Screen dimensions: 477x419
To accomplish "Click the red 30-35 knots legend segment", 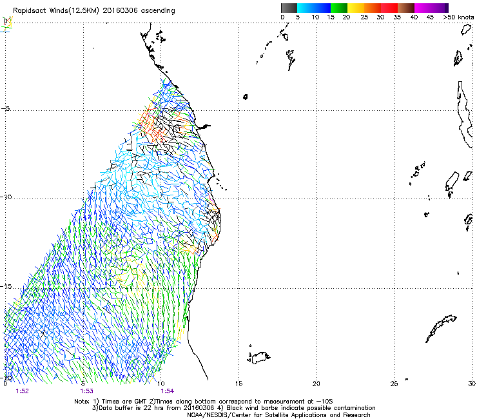I will click(389, 8).
